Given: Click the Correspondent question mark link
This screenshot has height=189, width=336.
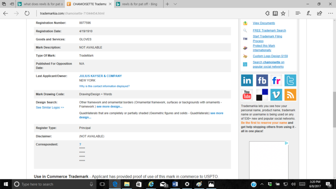Looking at the screenshot, I should tap(80, 144).
